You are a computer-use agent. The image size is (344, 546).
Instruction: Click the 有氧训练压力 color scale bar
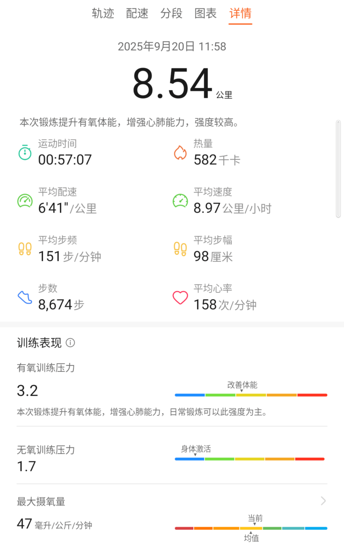pos(251,395)
